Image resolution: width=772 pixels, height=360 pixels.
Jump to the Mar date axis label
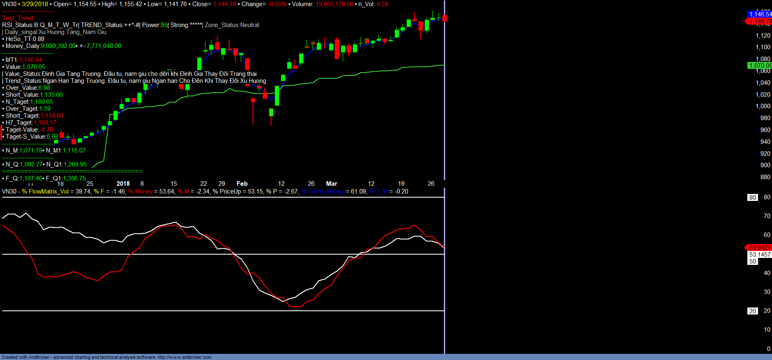coord(331,184)
